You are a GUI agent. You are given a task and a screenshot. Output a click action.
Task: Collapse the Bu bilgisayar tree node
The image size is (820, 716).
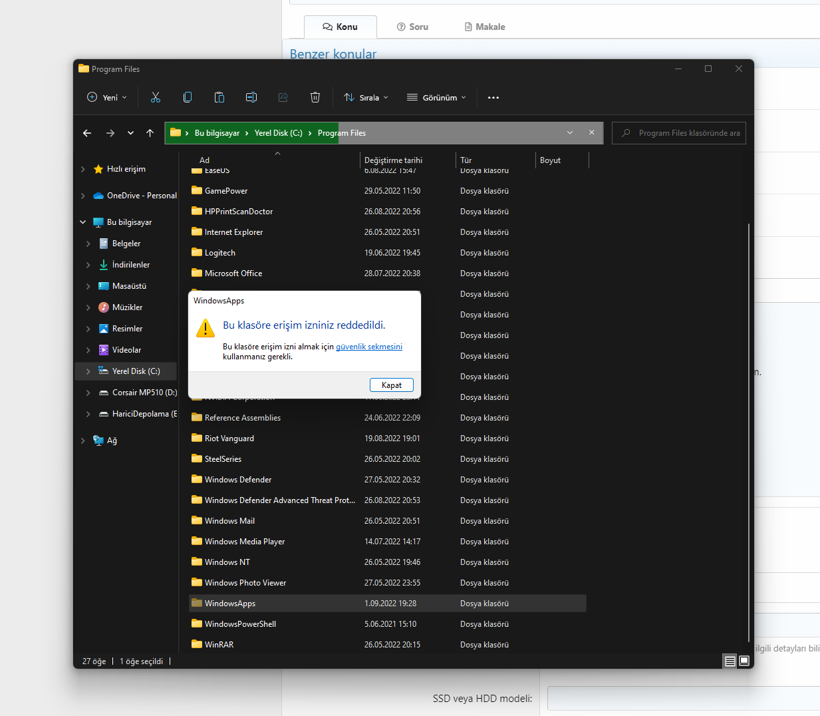pos(83,222)
